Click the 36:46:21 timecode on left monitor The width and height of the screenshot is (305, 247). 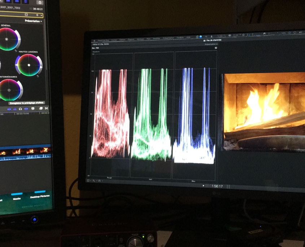coord(38,9)
